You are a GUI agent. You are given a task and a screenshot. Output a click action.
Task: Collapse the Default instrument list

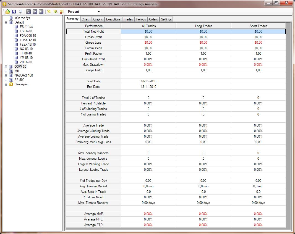click(x=6, y=22)
